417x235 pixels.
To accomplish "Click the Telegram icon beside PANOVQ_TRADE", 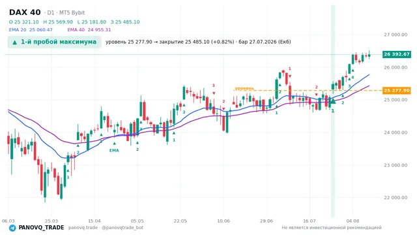I will click(12, 228).
